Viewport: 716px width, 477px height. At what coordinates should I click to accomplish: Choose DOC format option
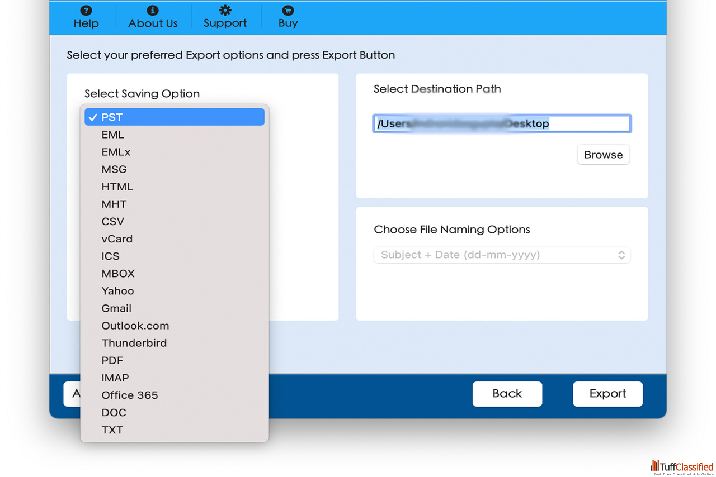click(175, 412)
